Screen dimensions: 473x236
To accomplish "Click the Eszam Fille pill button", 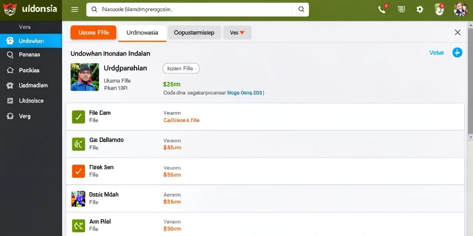I will point(181,68).
